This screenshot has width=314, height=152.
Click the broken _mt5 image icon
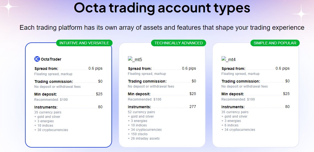tap(130, 59)
